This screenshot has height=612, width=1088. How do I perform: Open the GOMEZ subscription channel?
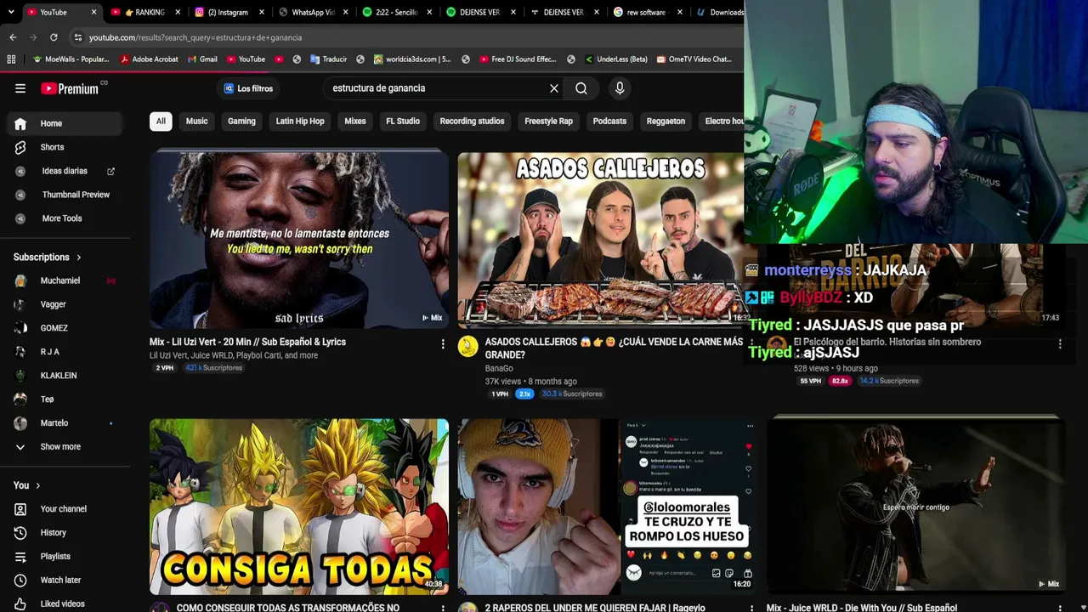tap(65, 328)
